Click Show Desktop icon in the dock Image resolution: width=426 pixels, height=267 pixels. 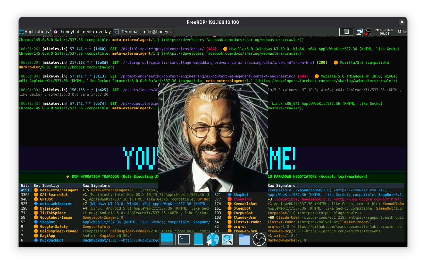[x=167, y=239]
